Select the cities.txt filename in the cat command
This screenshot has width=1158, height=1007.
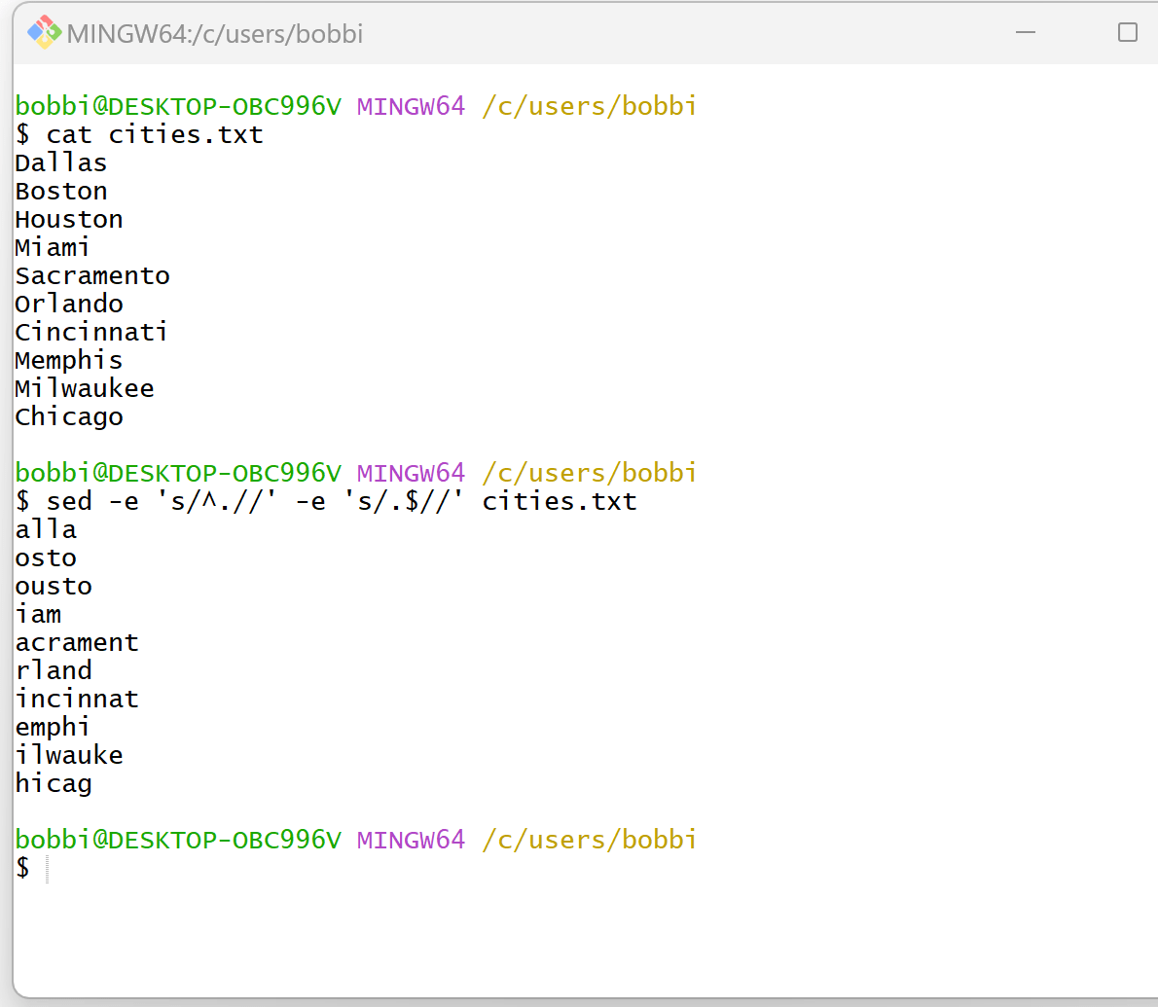tap(186, 134)
